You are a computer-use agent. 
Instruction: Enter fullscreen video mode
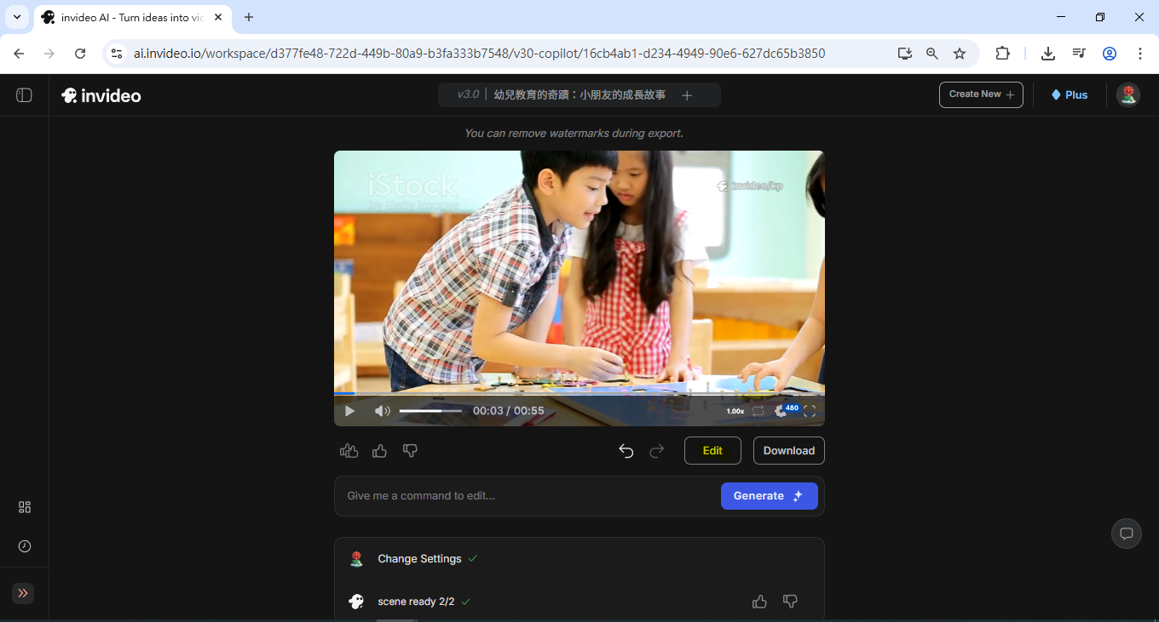(x=810, y=411)
